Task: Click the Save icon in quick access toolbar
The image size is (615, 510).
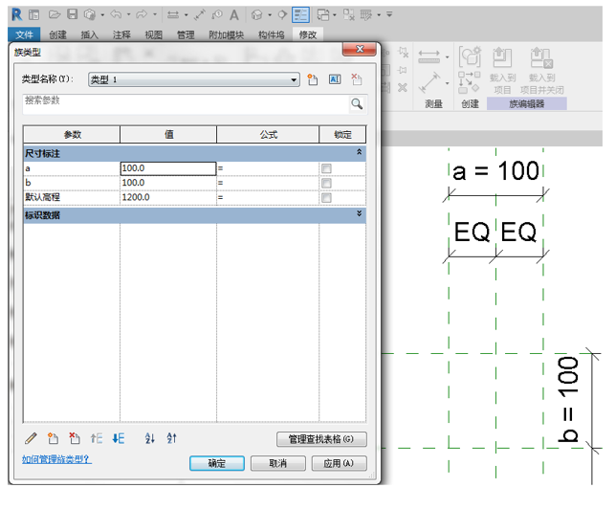Action: pos(72,14)
